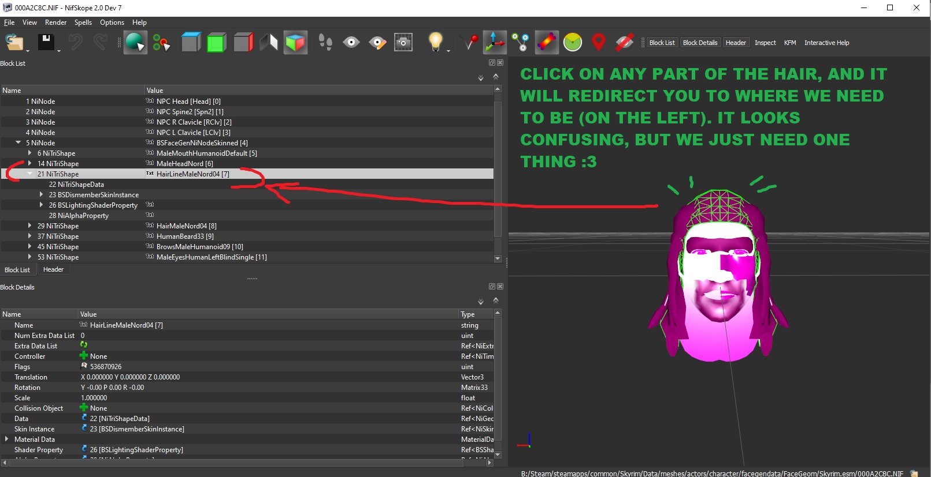Toggle the green circle collision icon
The width and height of the screenshot is (931, 477).
point(573,43)
